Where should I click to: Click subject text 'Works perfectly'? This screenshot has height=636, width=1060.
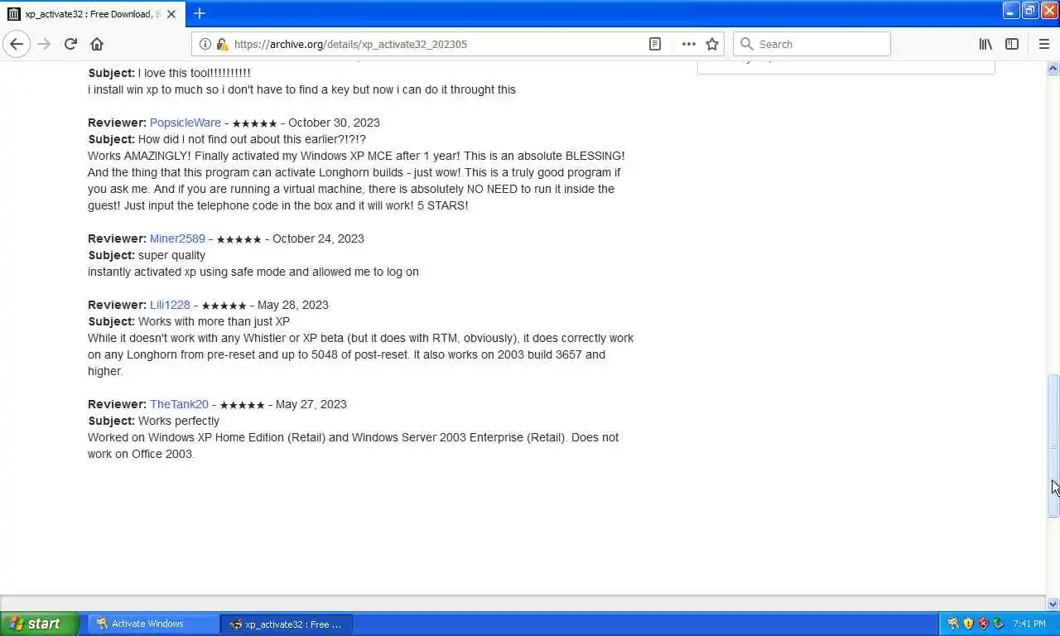tap(179, 421)
